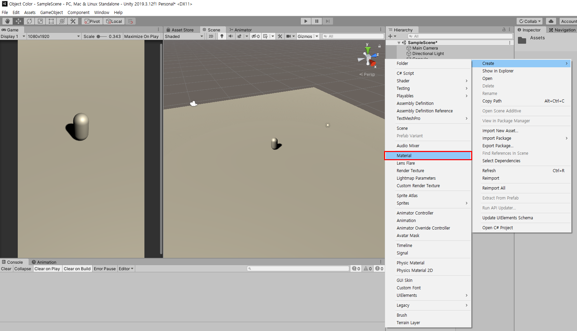
Task: Open the Hierarchy panel options menu
Action: (x=509, y=30)
